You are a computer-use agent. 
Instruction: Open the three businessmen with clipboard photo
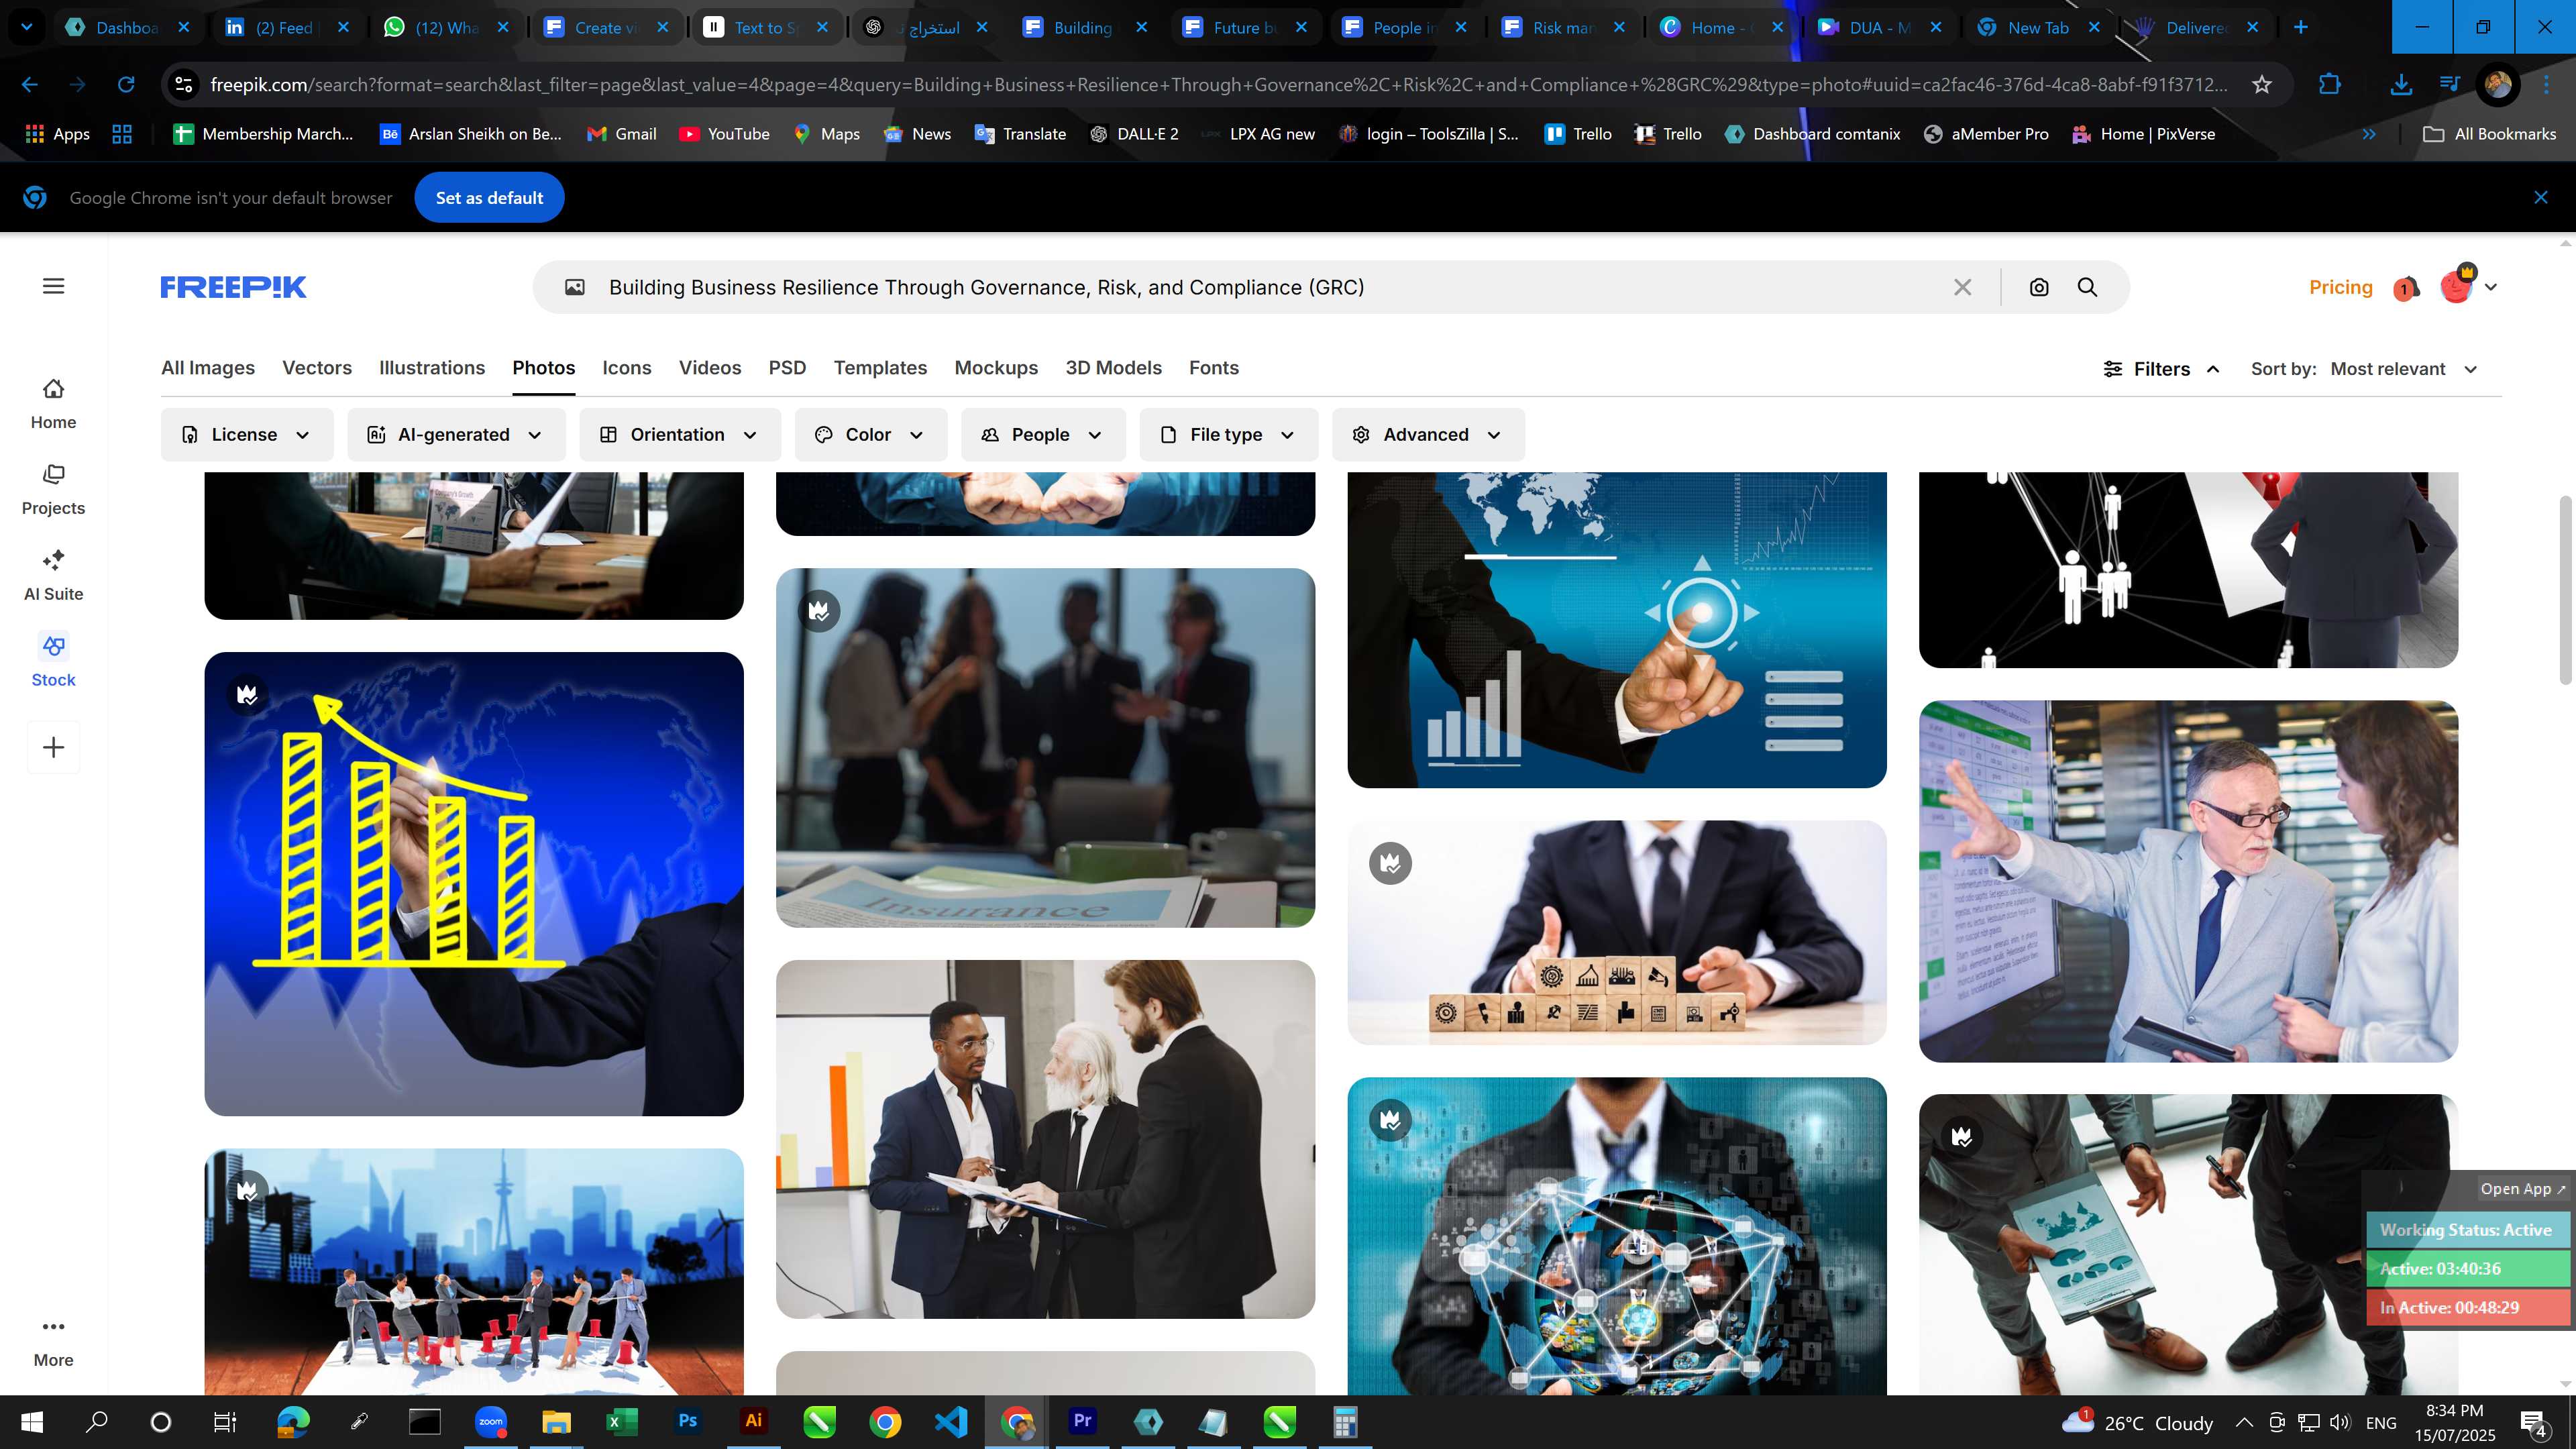tap(1045, 1139)
